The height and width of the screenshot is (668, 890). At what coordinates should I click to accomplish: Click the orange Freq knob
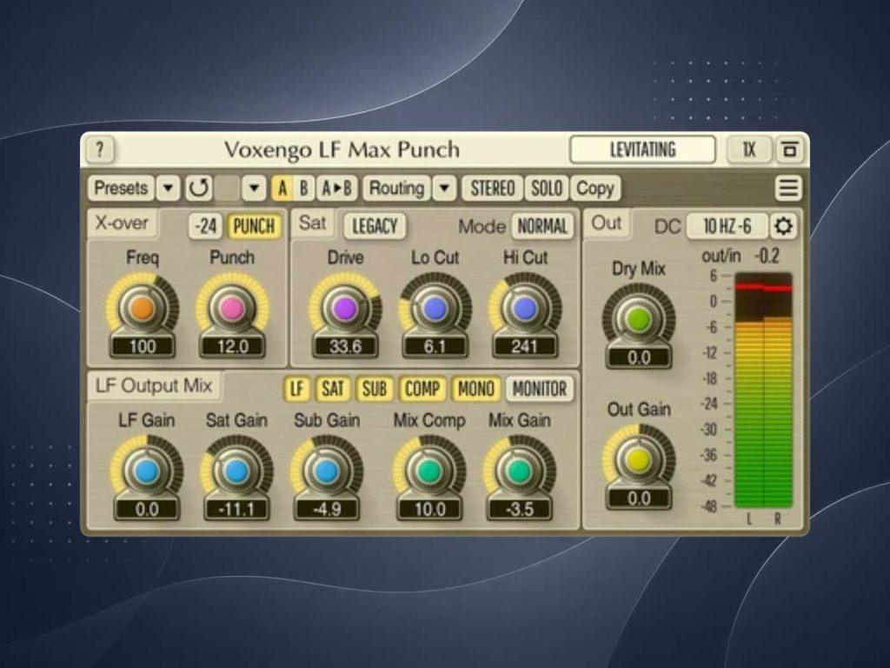(142, 309)
